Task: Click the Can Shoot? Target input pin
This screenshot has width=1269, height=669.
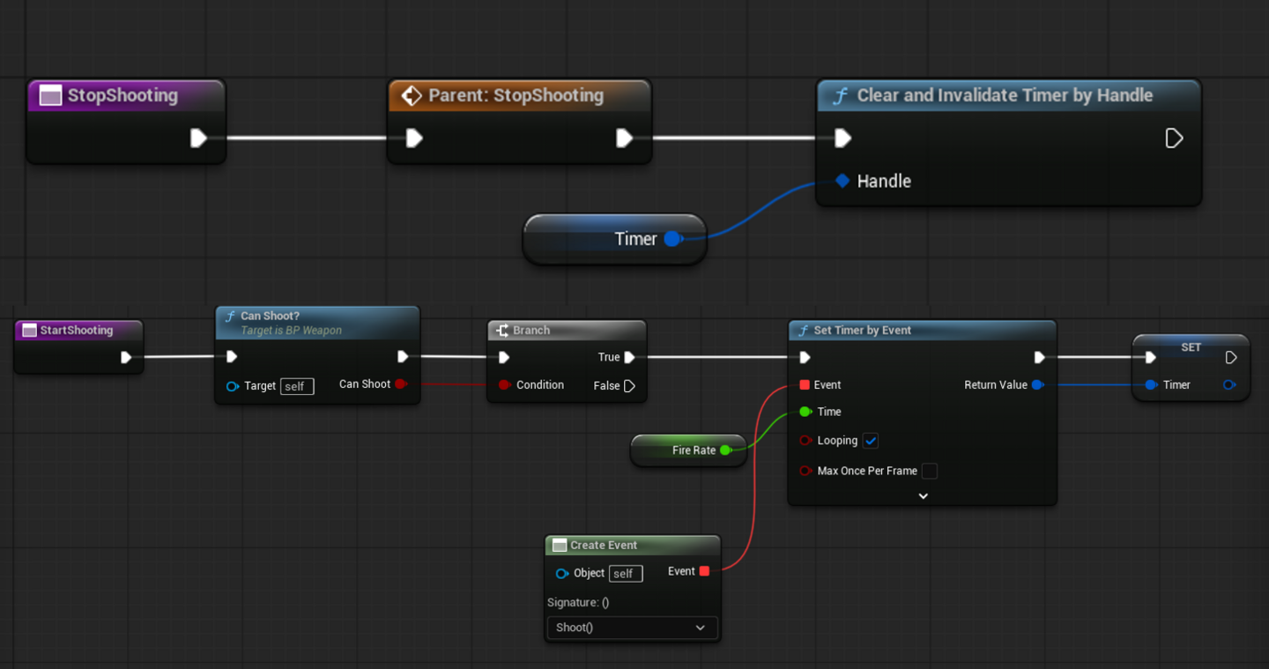Action: (233, 386)
